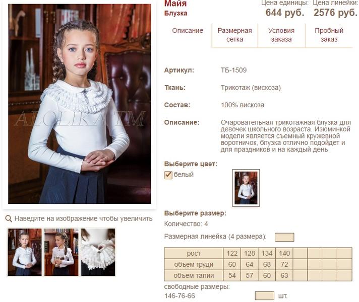Click the Майя product title
359x302 pixels.
pyautogui.click(x=175, y=3)
